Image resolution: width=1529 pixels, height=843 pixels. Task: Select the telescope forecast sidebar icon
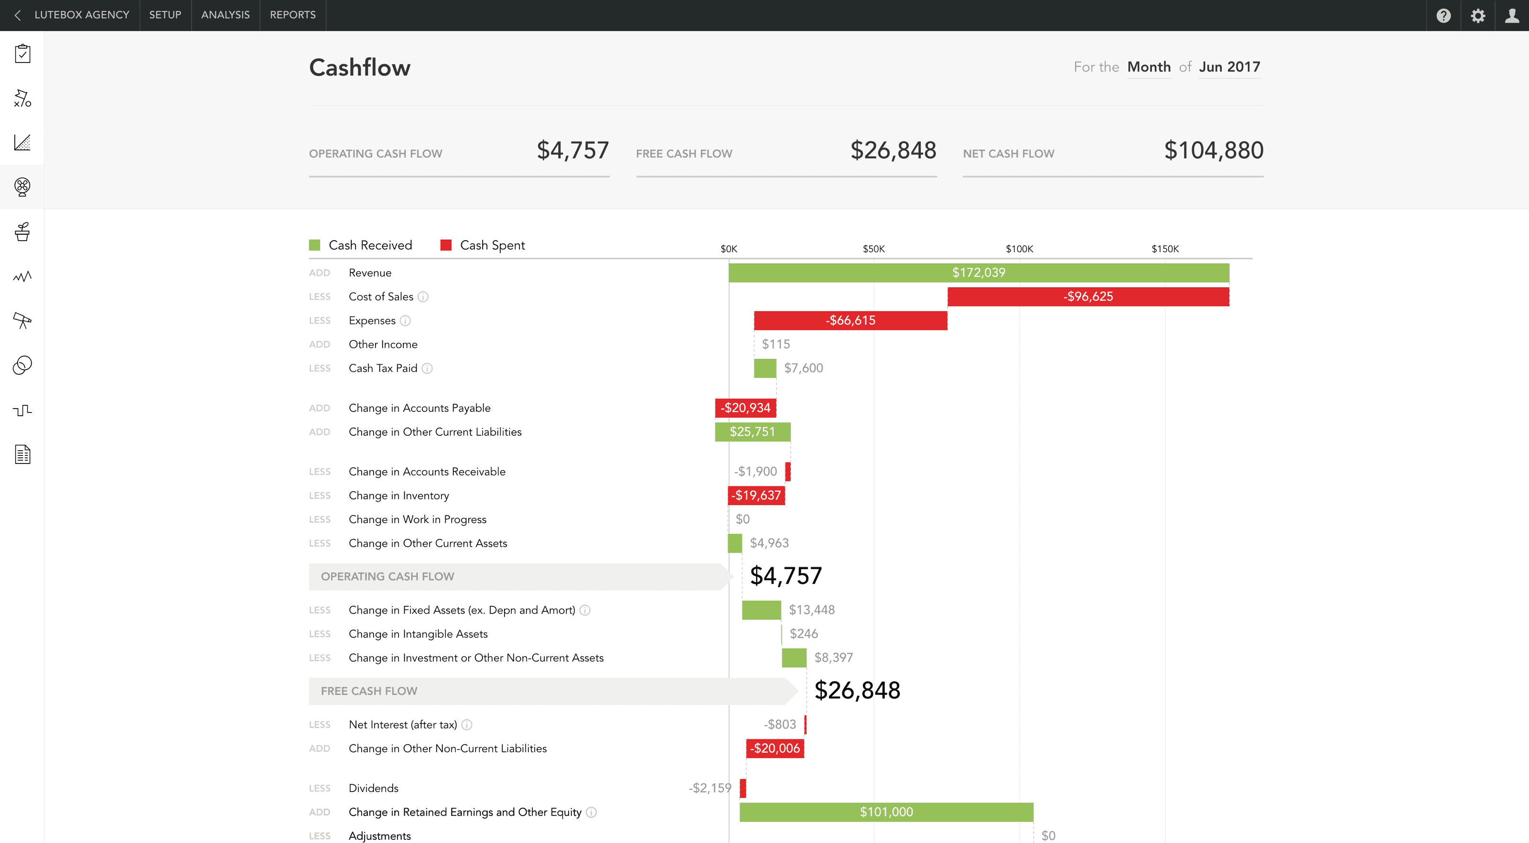click(x=22, y=321)
